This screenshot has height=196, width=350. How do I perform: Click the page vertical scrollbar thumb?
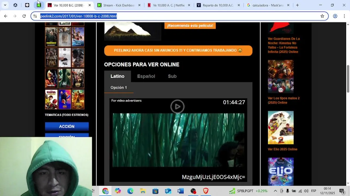pyautogui.click(x=348, y=79)
